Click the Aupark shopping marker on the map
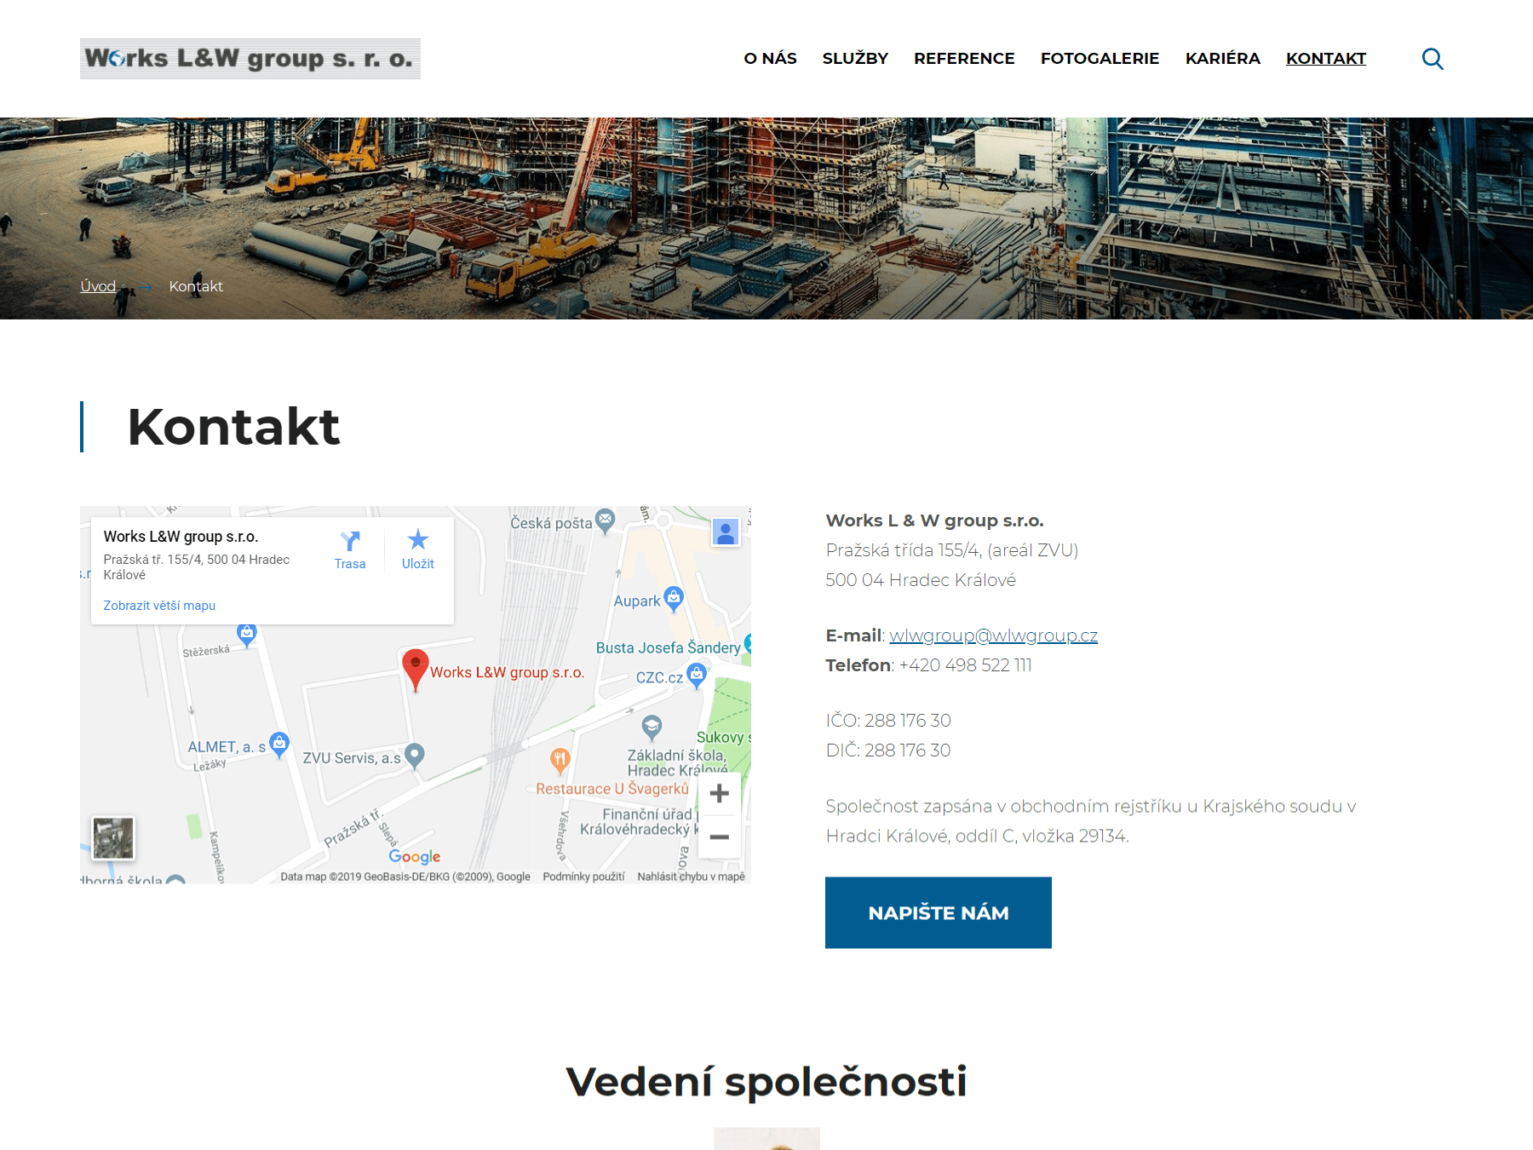The image size is (1533, 1150). (x=674, y=599)
